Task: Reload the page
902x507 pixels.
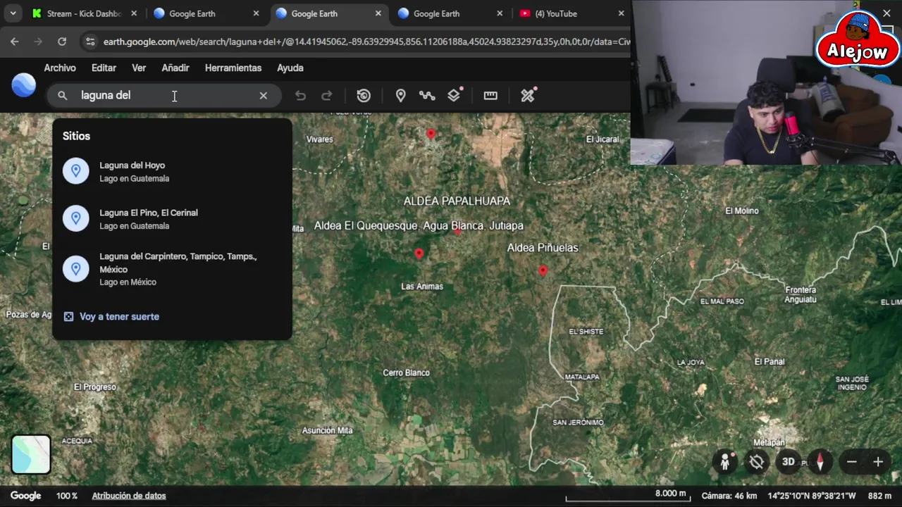Action: [x=62, y=42]
